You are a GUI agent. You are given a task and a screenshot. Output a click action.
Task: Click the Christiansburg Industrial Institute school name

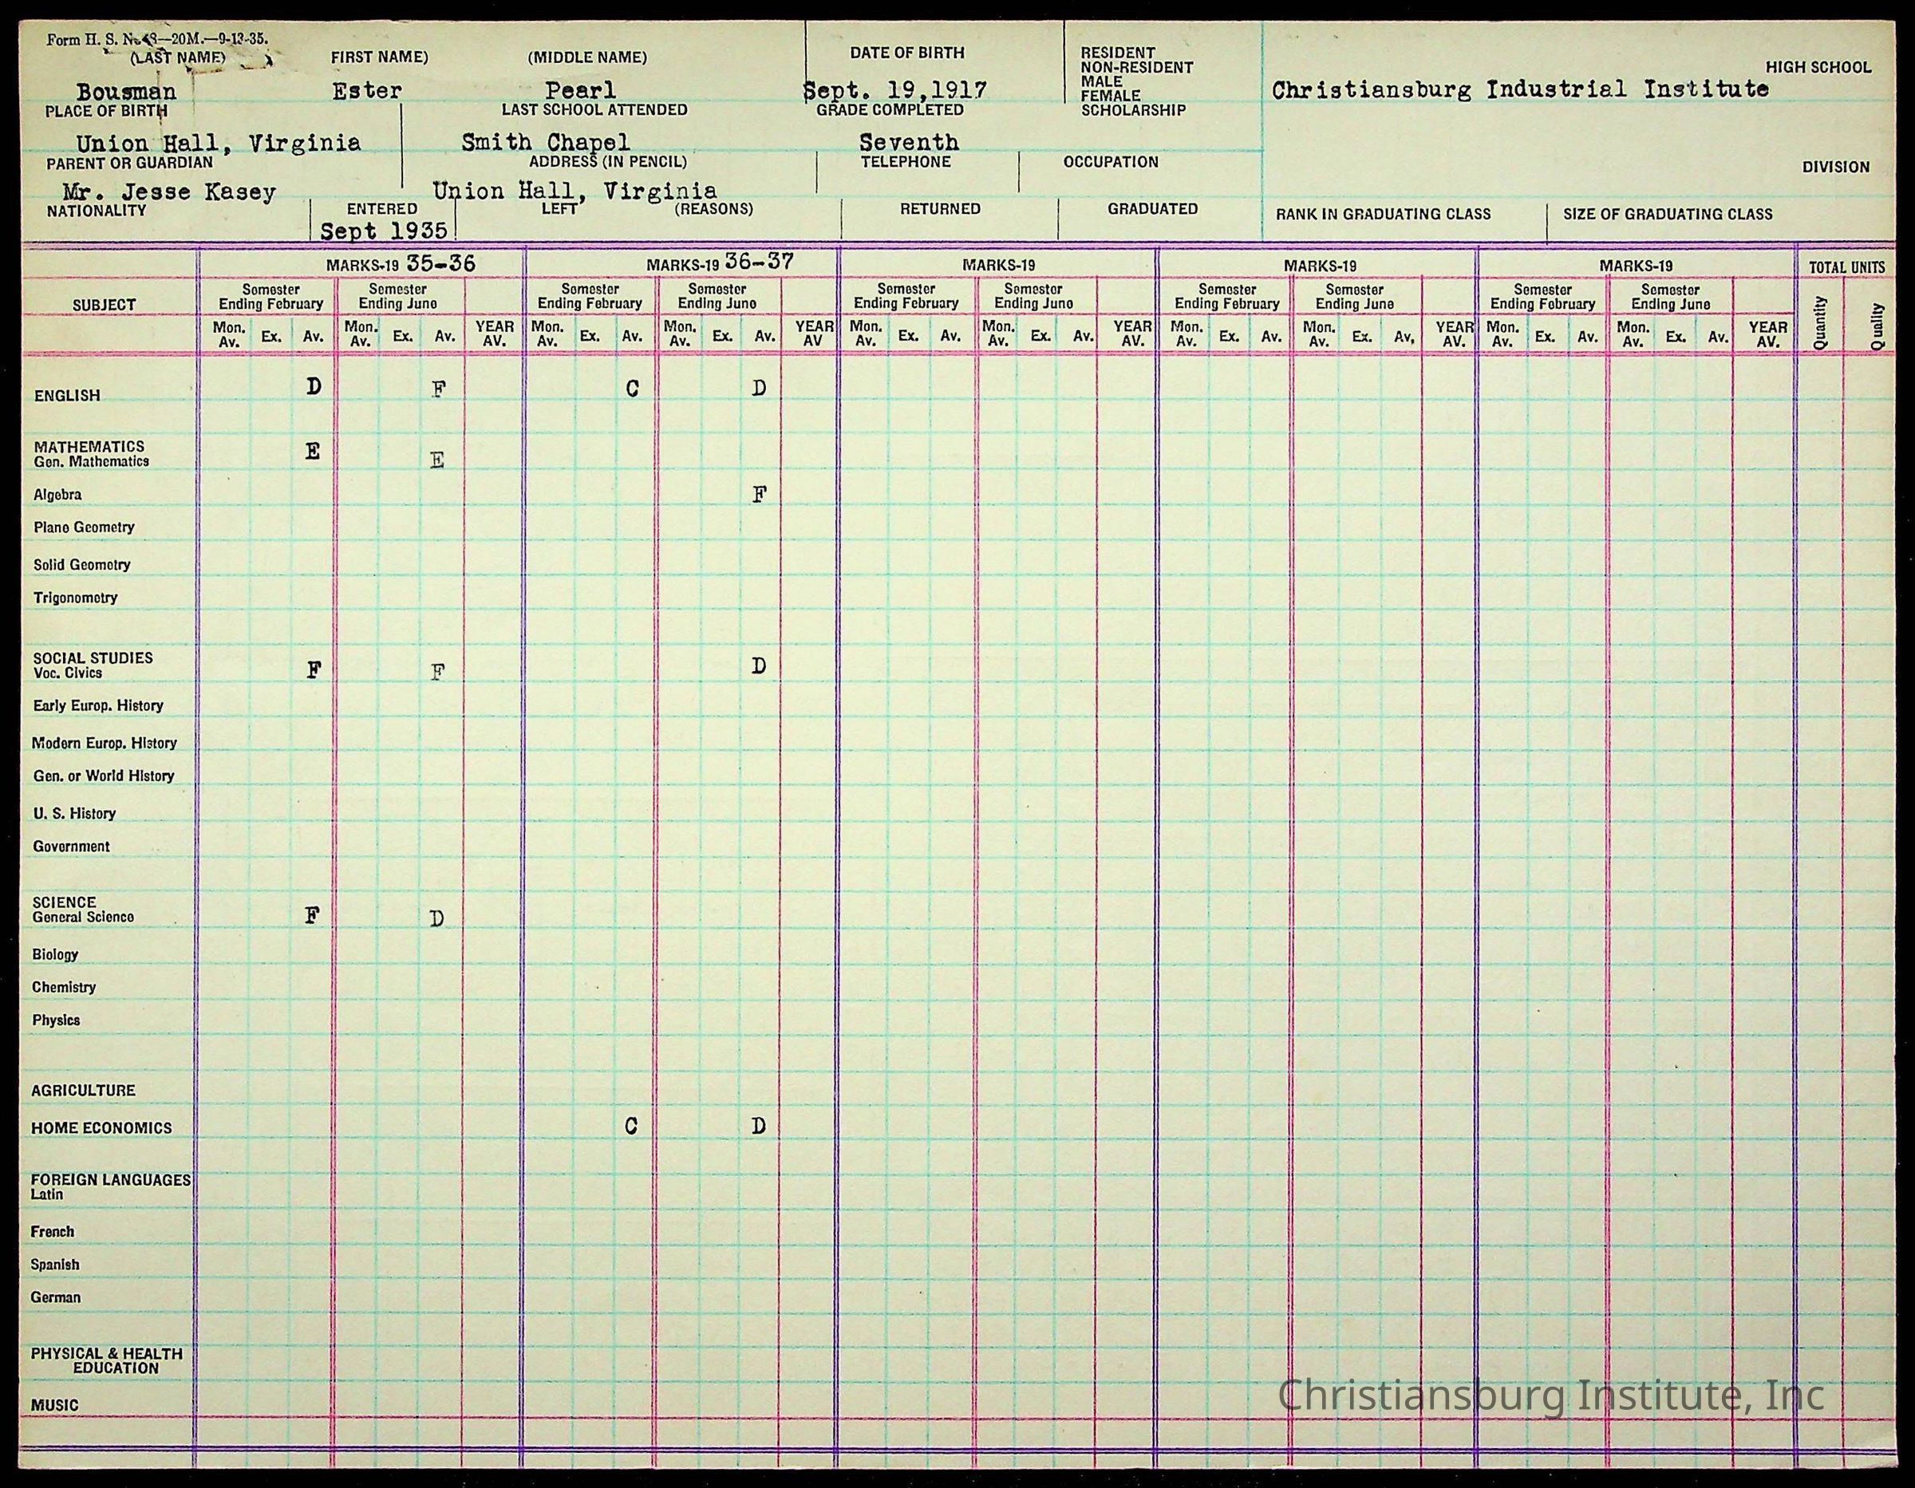[1519, 89]
